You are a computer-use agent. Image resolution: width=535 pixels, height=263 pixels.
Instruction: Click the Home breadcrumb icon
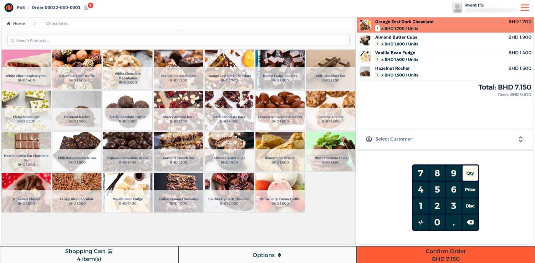(x=9, y=23)
